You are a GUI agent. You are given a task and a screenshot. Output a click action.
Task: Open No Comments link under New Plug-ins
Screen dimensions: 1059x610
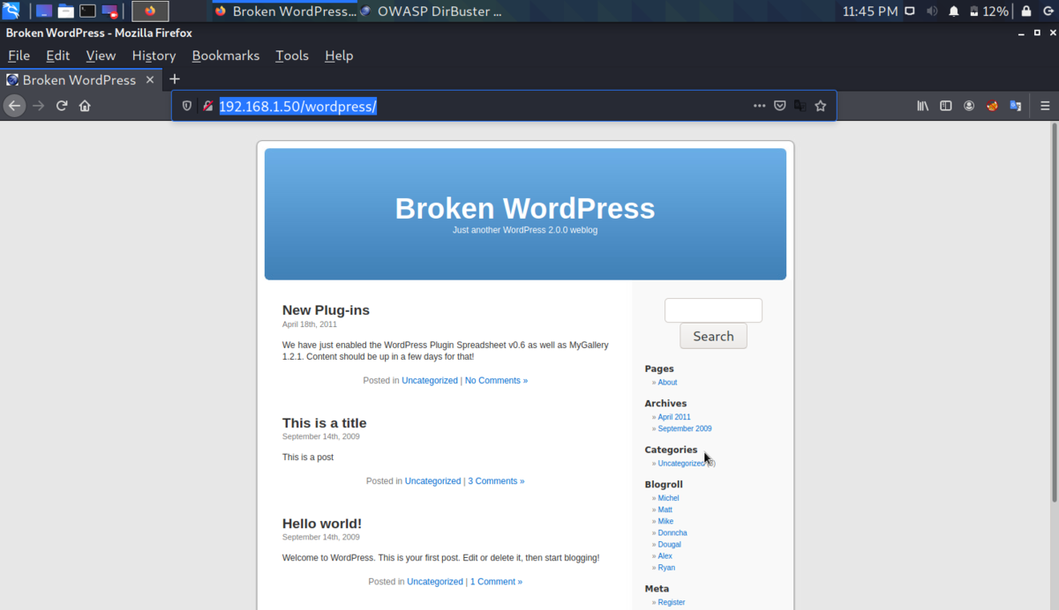click(496, 381)
